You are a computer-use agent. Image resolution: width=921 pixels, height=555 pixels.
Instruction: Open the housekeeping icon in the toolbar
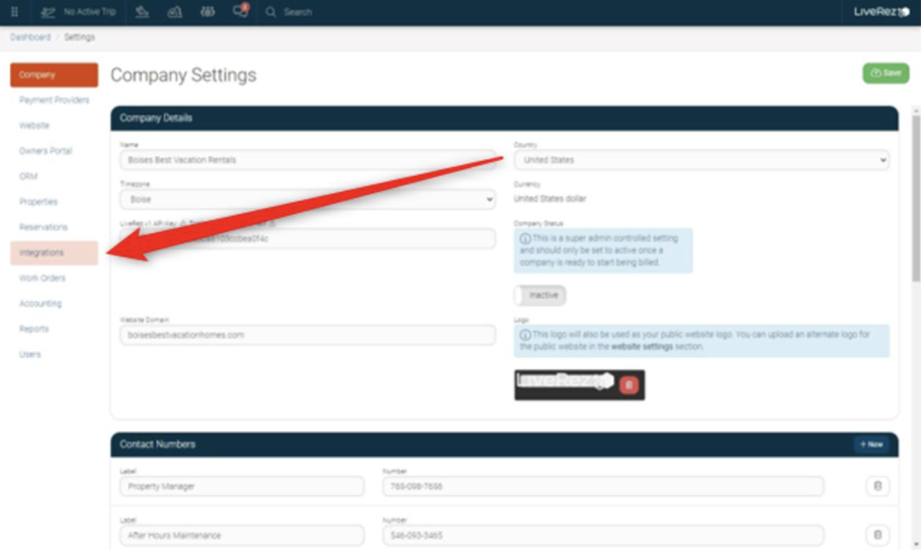click(x=142, y=11)
